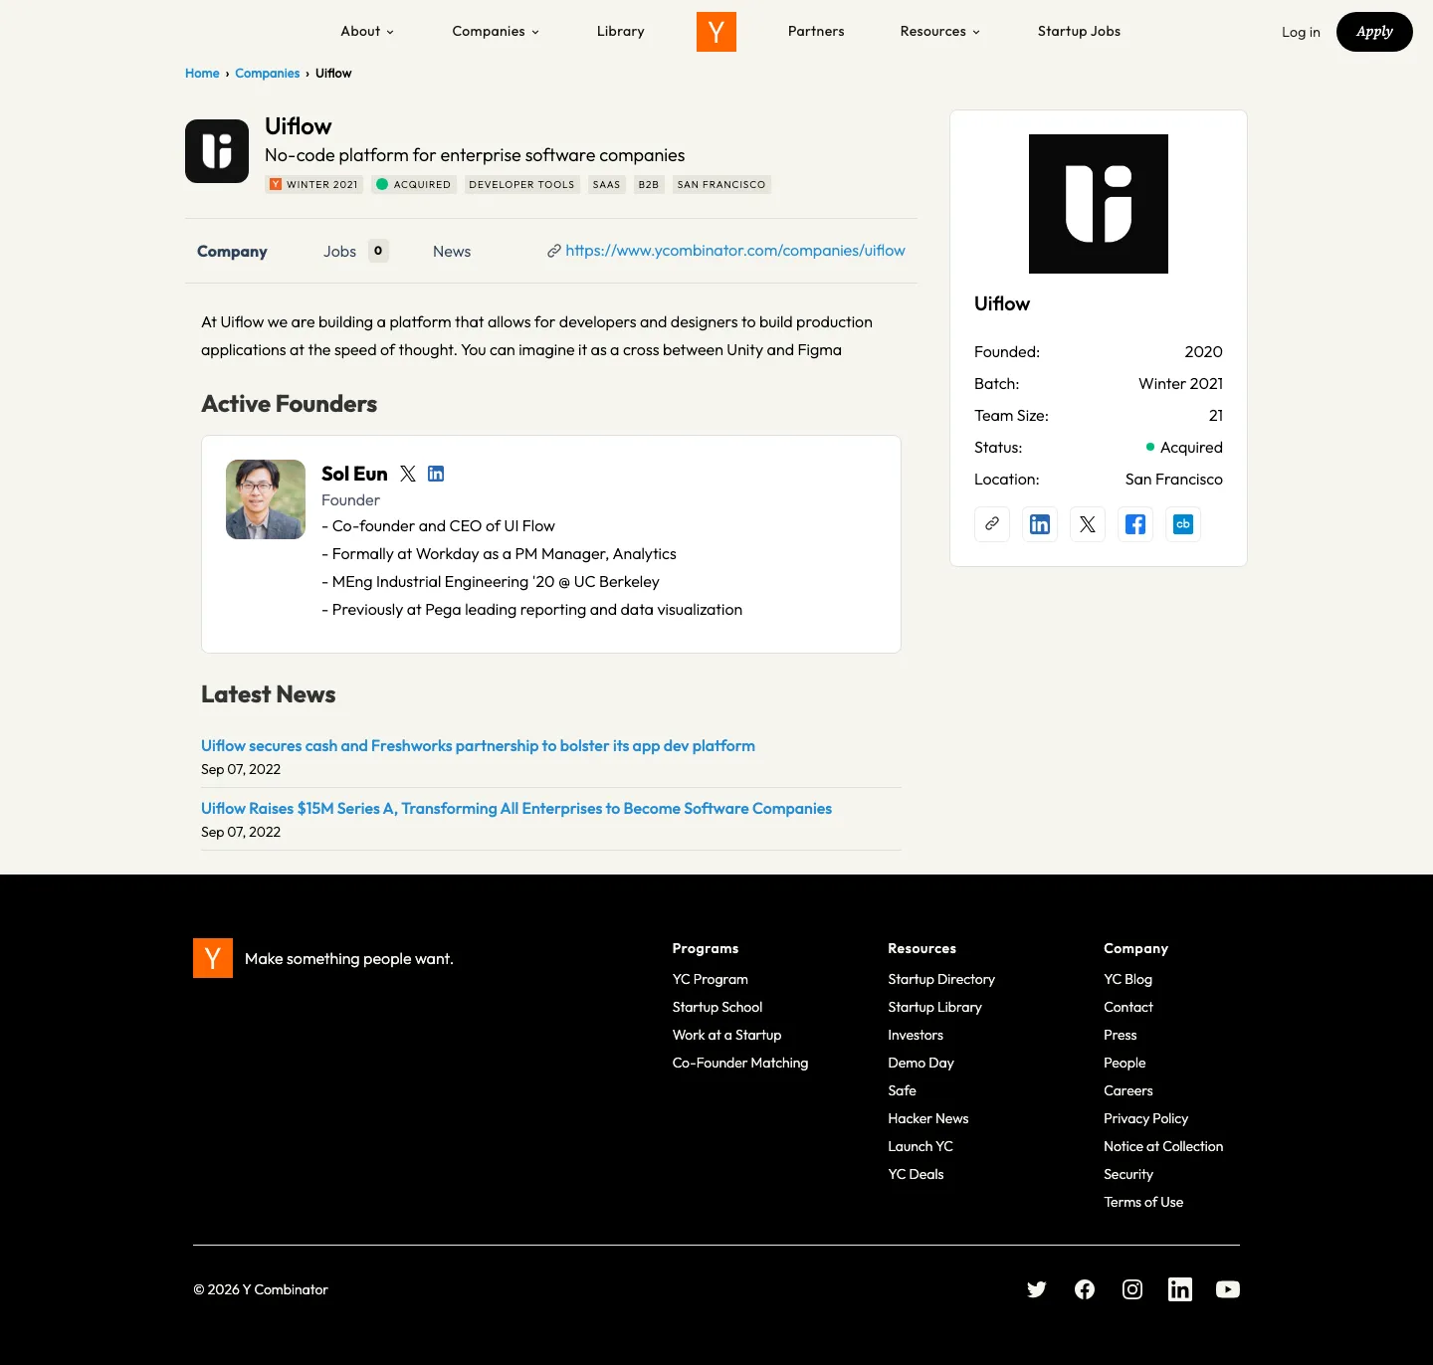Open Startup Jobs in navigation
The height and width of the screenshot is (1365, 1433).
[1079, 32]
